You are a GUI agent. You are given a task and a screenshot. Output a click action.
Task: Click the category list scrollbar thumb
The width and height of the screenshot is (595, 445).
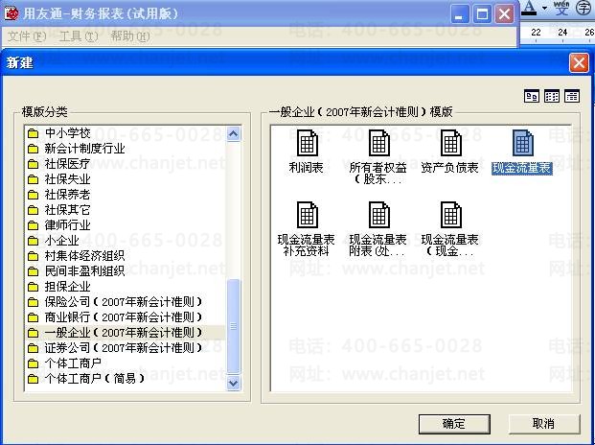tap(234, 326)
